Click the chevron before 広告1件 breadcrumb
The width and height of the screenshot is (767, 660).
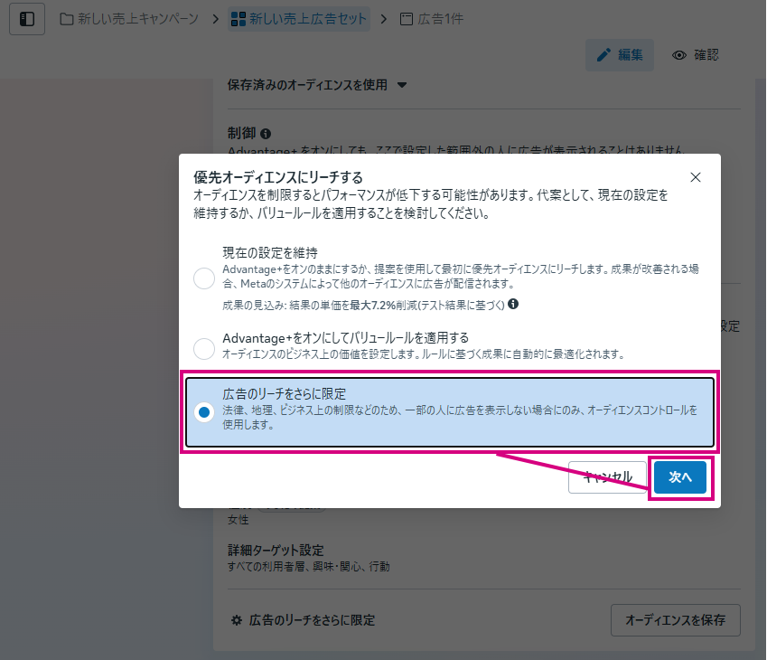coord(385,19)
